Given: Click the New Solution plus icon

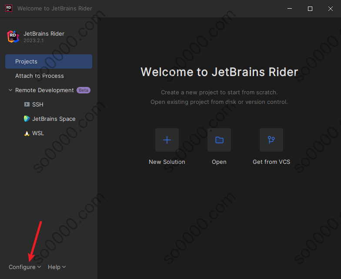Looking at the screenshot, I should click(167, 140).
